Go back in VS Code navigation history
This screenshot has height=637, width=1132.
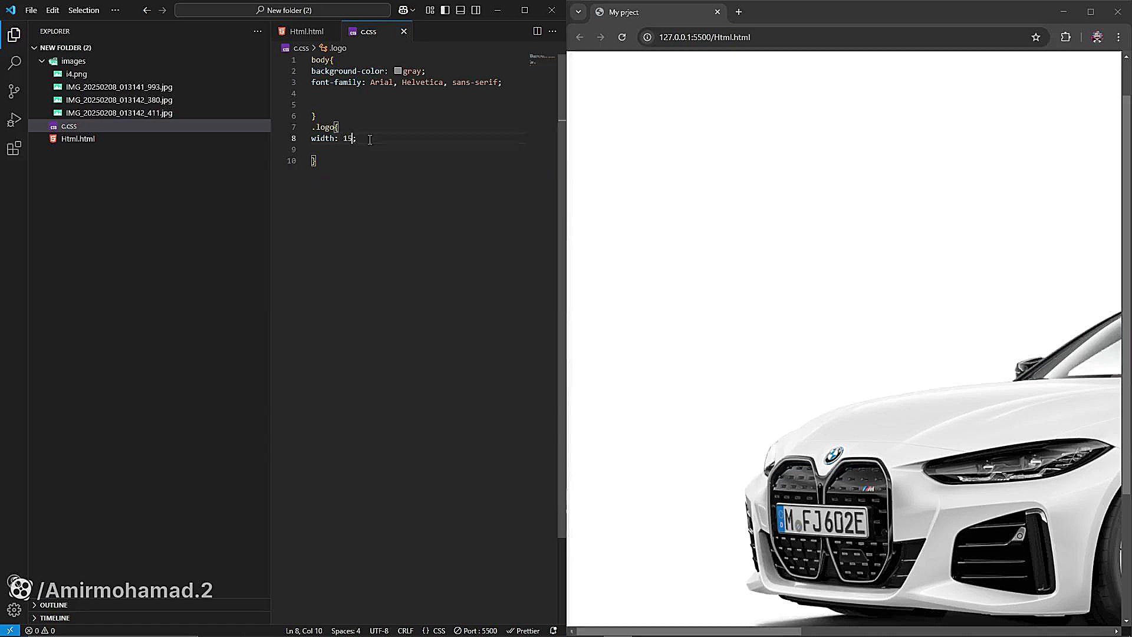click(147, 10)
